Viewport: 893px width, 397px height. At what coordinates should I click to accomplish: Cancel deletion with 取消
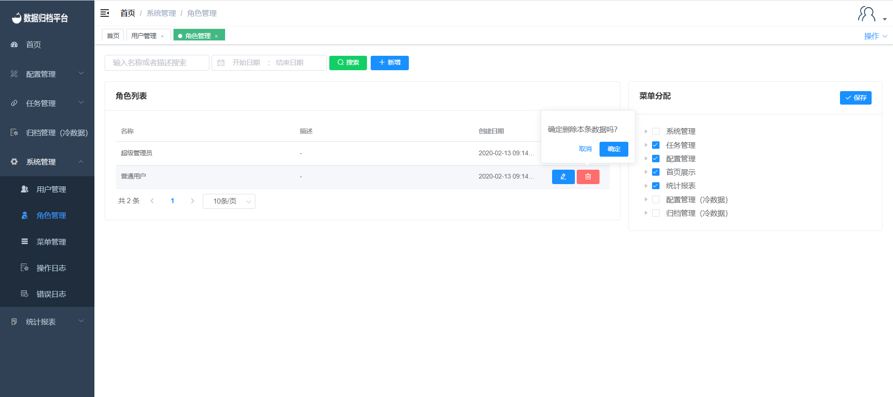585,149
